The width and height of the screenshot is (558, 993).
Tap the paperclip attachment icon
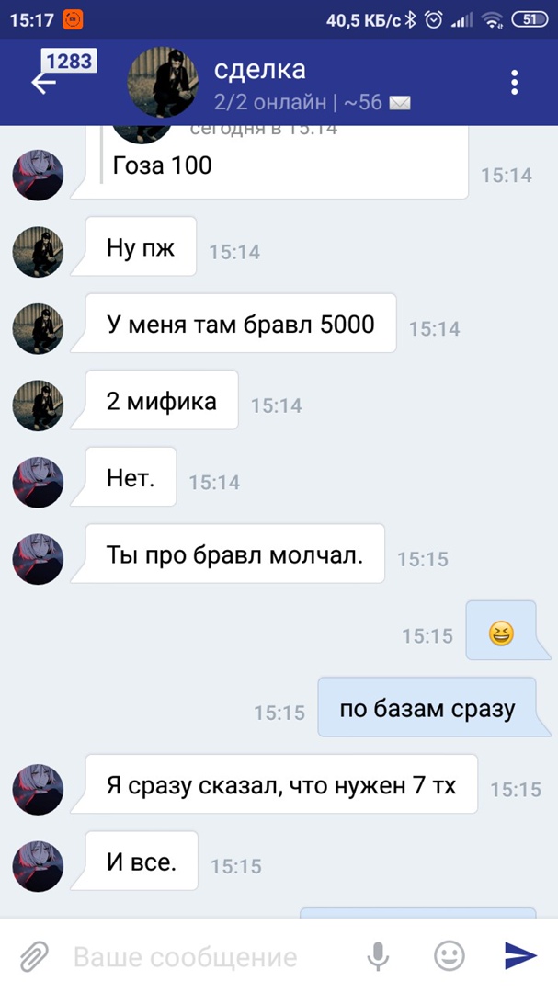(34, 955)
